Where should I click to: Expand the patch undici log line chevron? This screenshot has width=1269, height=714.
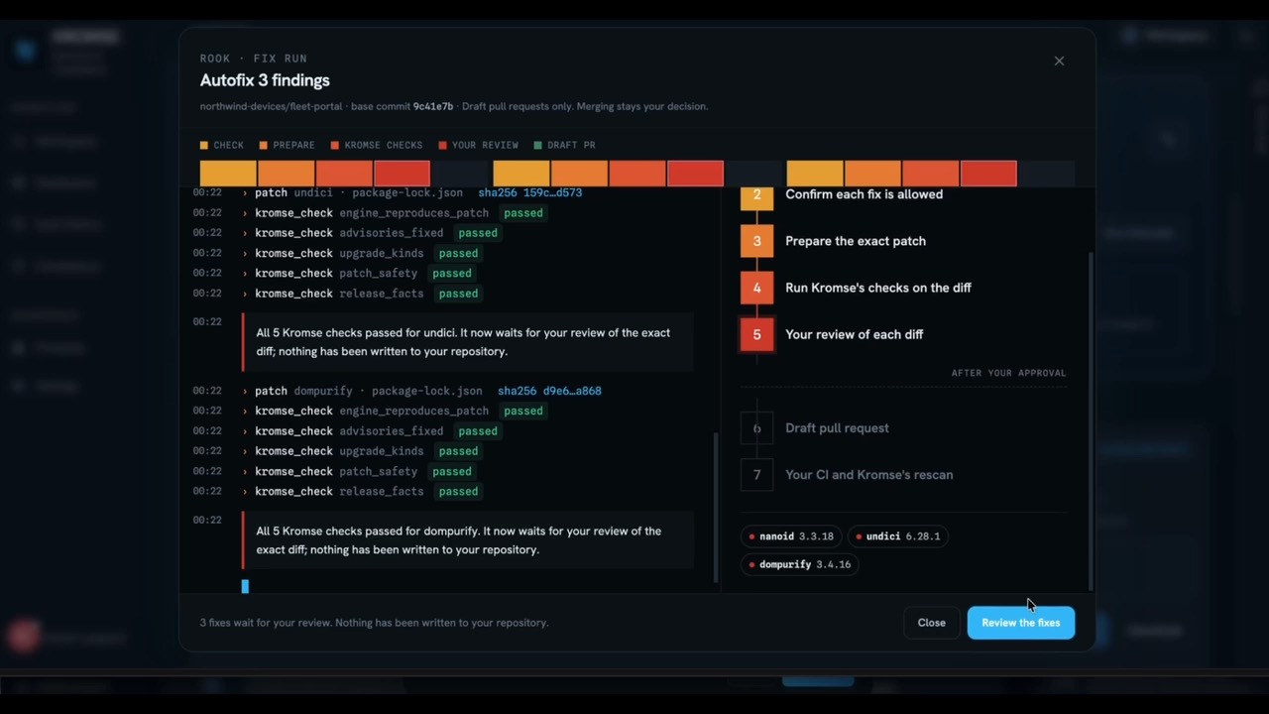(245, 193)
